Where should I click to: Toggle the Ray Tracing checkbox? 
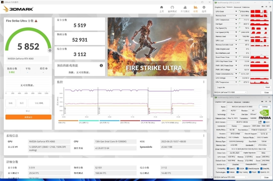coord(237,172)
